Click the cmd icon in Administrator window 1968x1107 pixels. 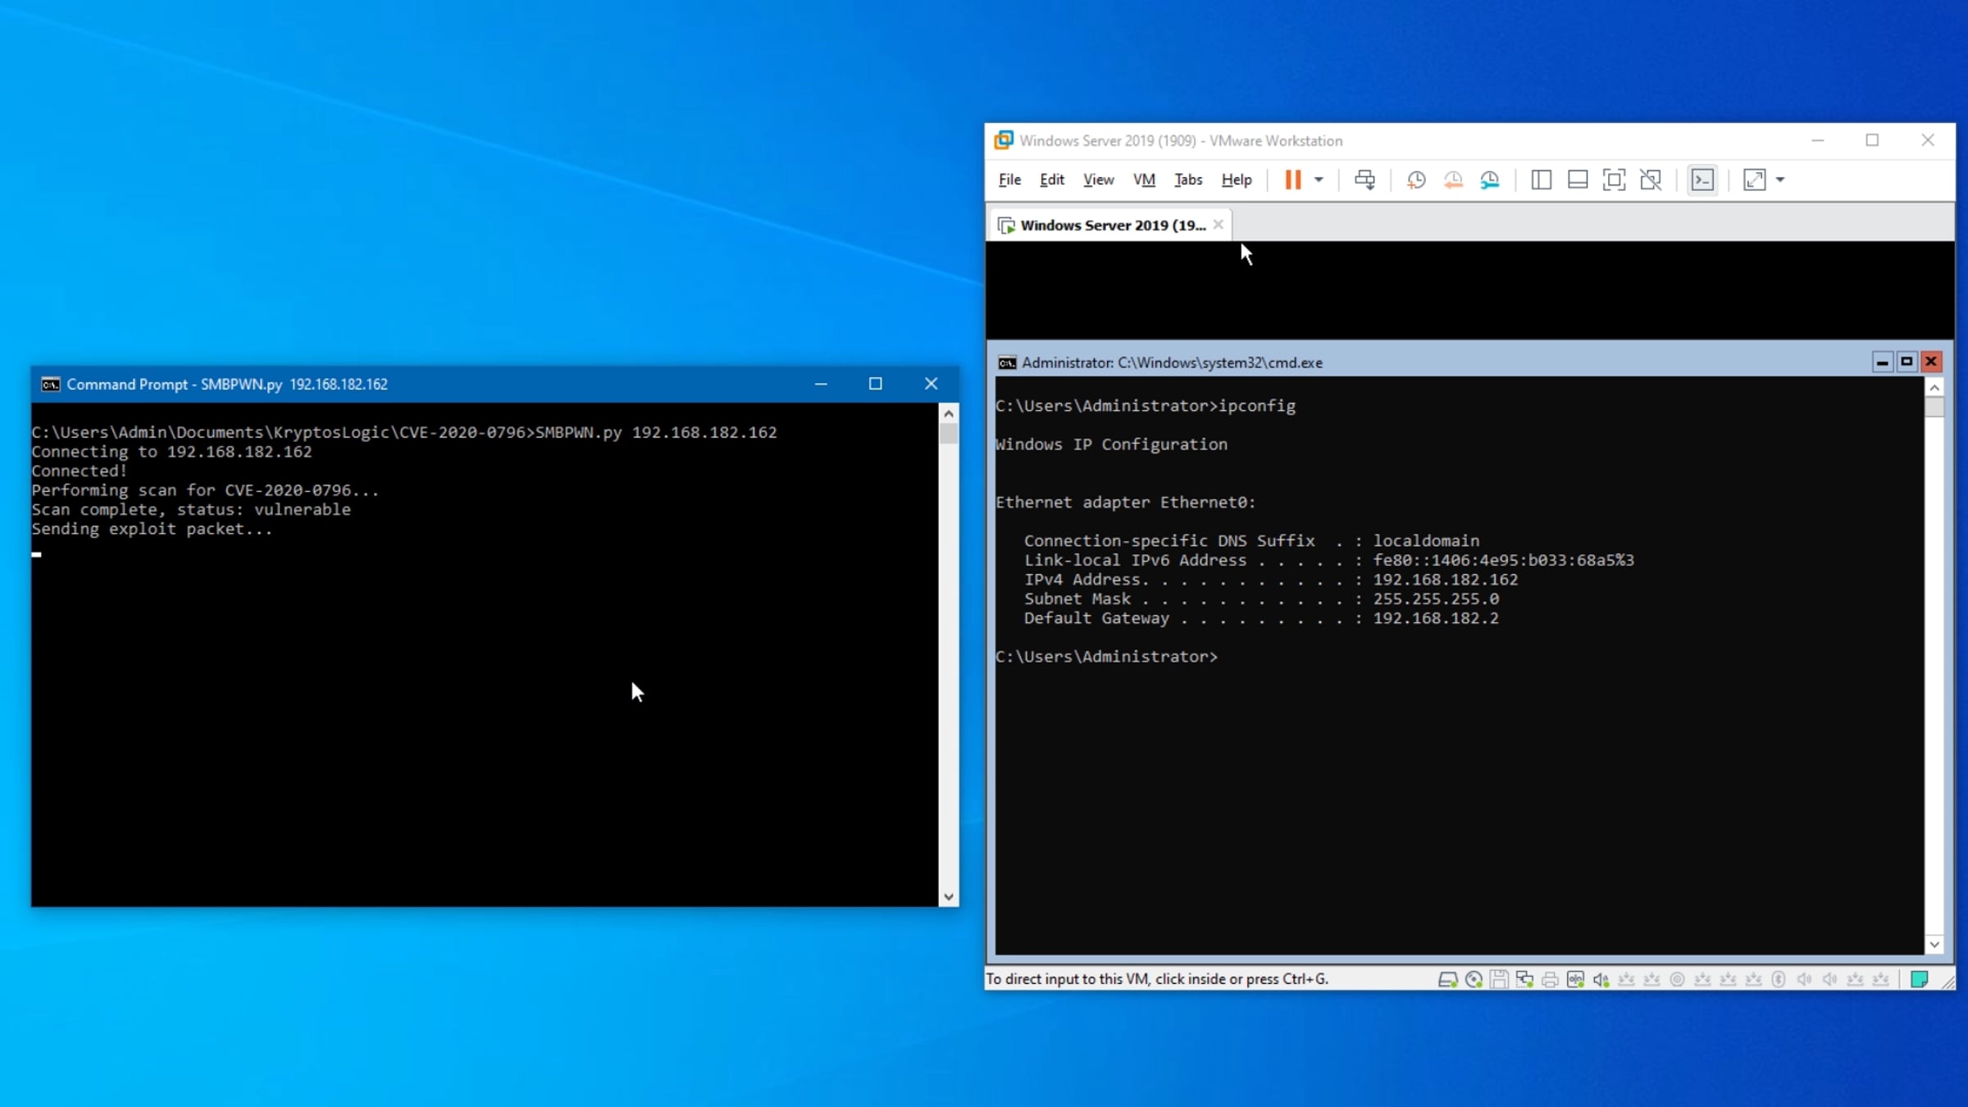click(1007, 362)
